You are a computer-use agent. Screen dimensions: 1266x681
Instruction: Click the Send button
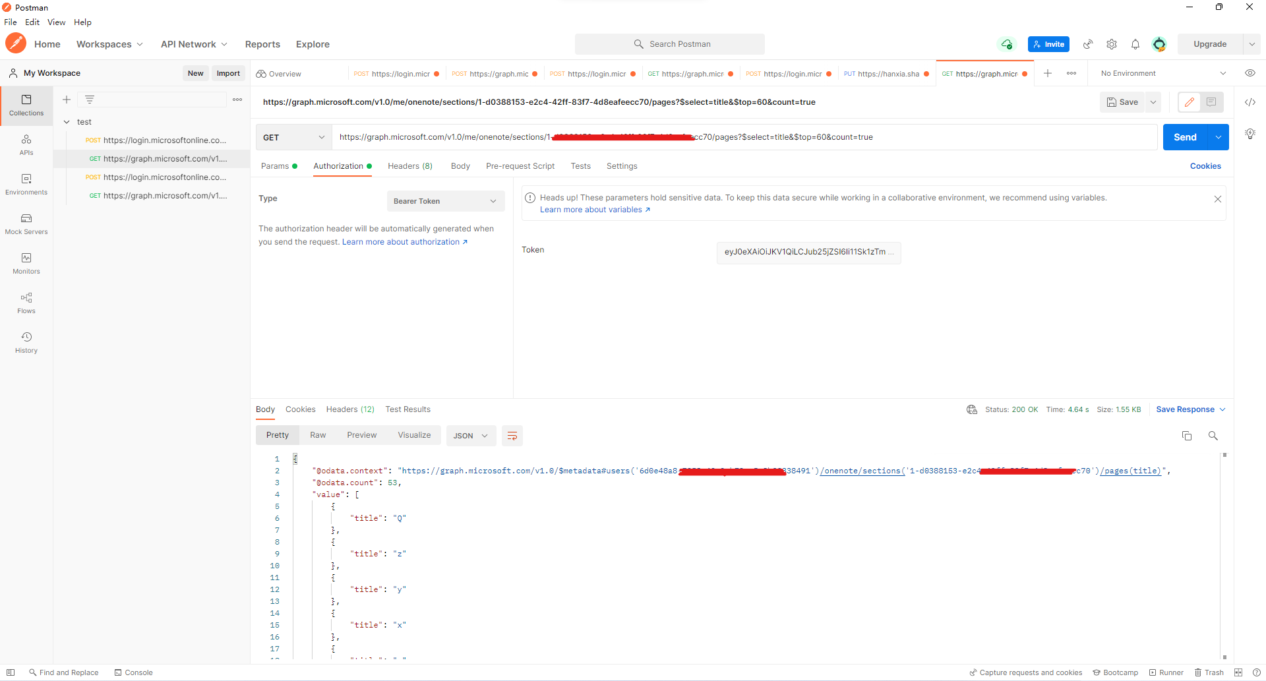1185,137
